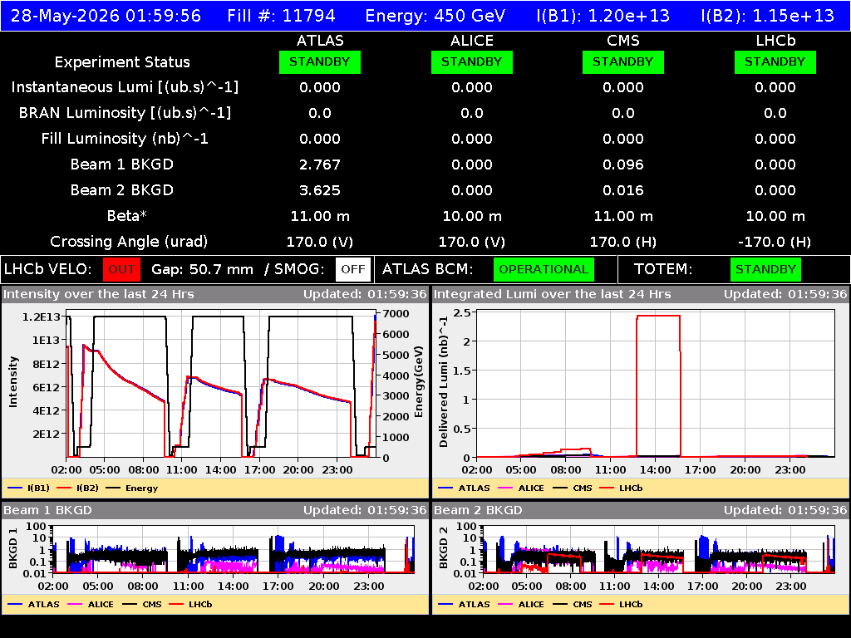Click the red LHCb plateau in Integrated Lumi plot
The image size is (851, 638).
pos(658,316)
